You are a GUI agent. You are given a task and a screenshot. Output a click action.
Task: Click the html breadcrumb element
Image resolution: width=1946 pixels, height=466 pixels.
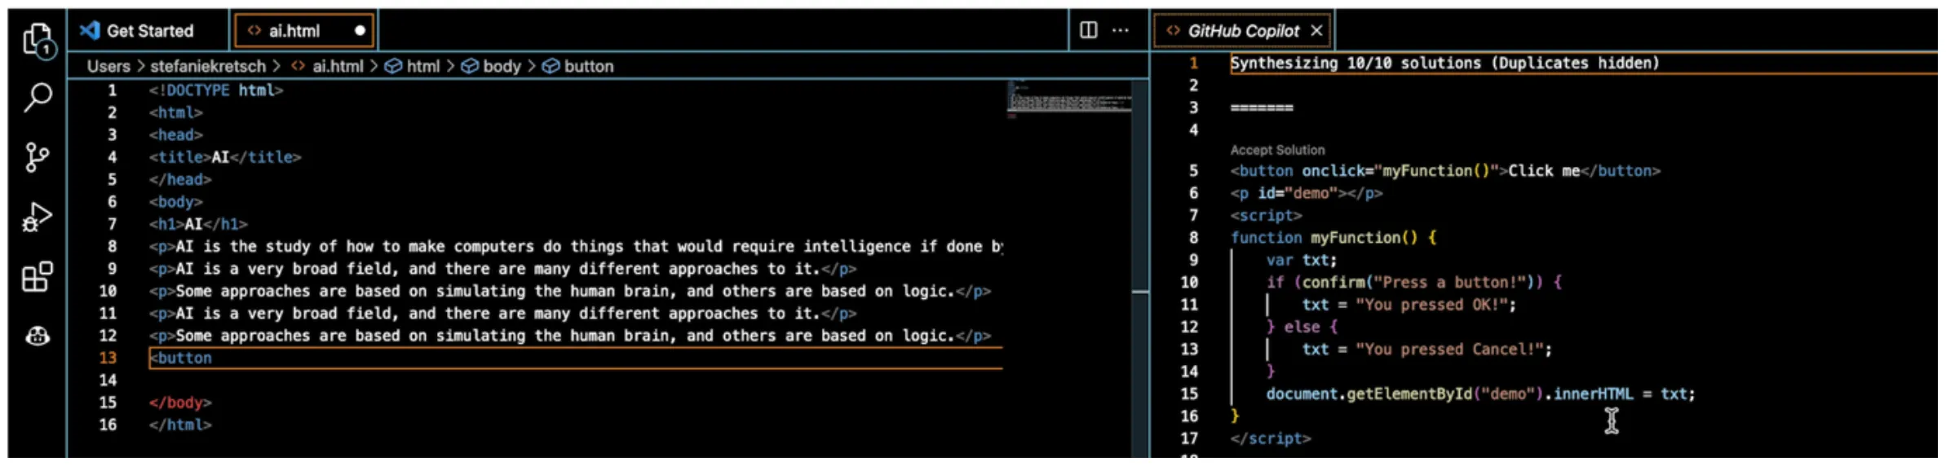click(413, 66)
